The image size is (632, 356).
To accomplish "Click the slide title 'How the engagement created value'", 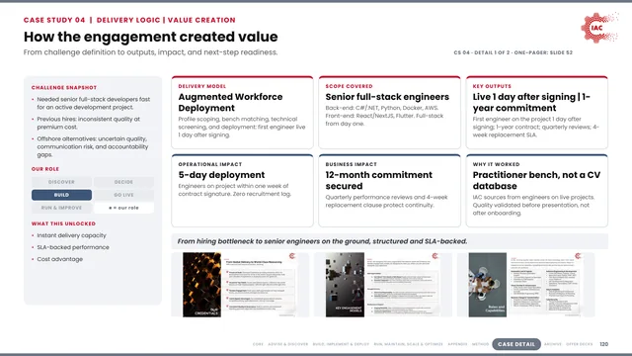I will coord(150,37).
